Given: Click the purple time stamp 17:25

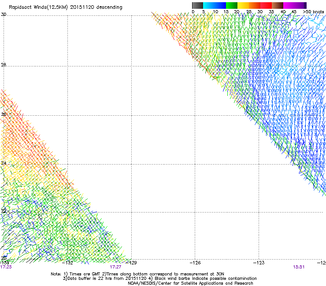Looking at the screenshot, I should [x=6, y=267].
